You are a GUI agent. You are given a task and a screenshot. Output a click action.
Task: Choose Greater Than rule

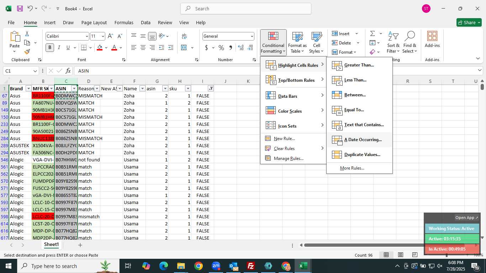tap(359, 65)
